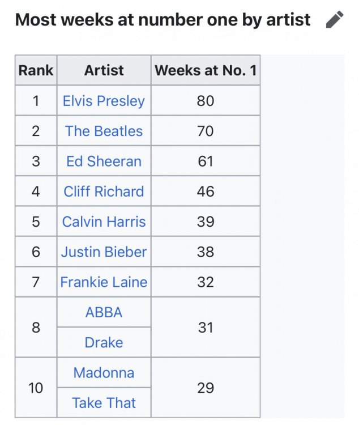Click the rank 10 cell

pos(36,388)
